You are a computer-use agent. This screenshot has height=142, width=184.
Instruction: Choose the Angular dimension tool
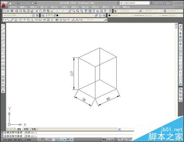[32, 20]
